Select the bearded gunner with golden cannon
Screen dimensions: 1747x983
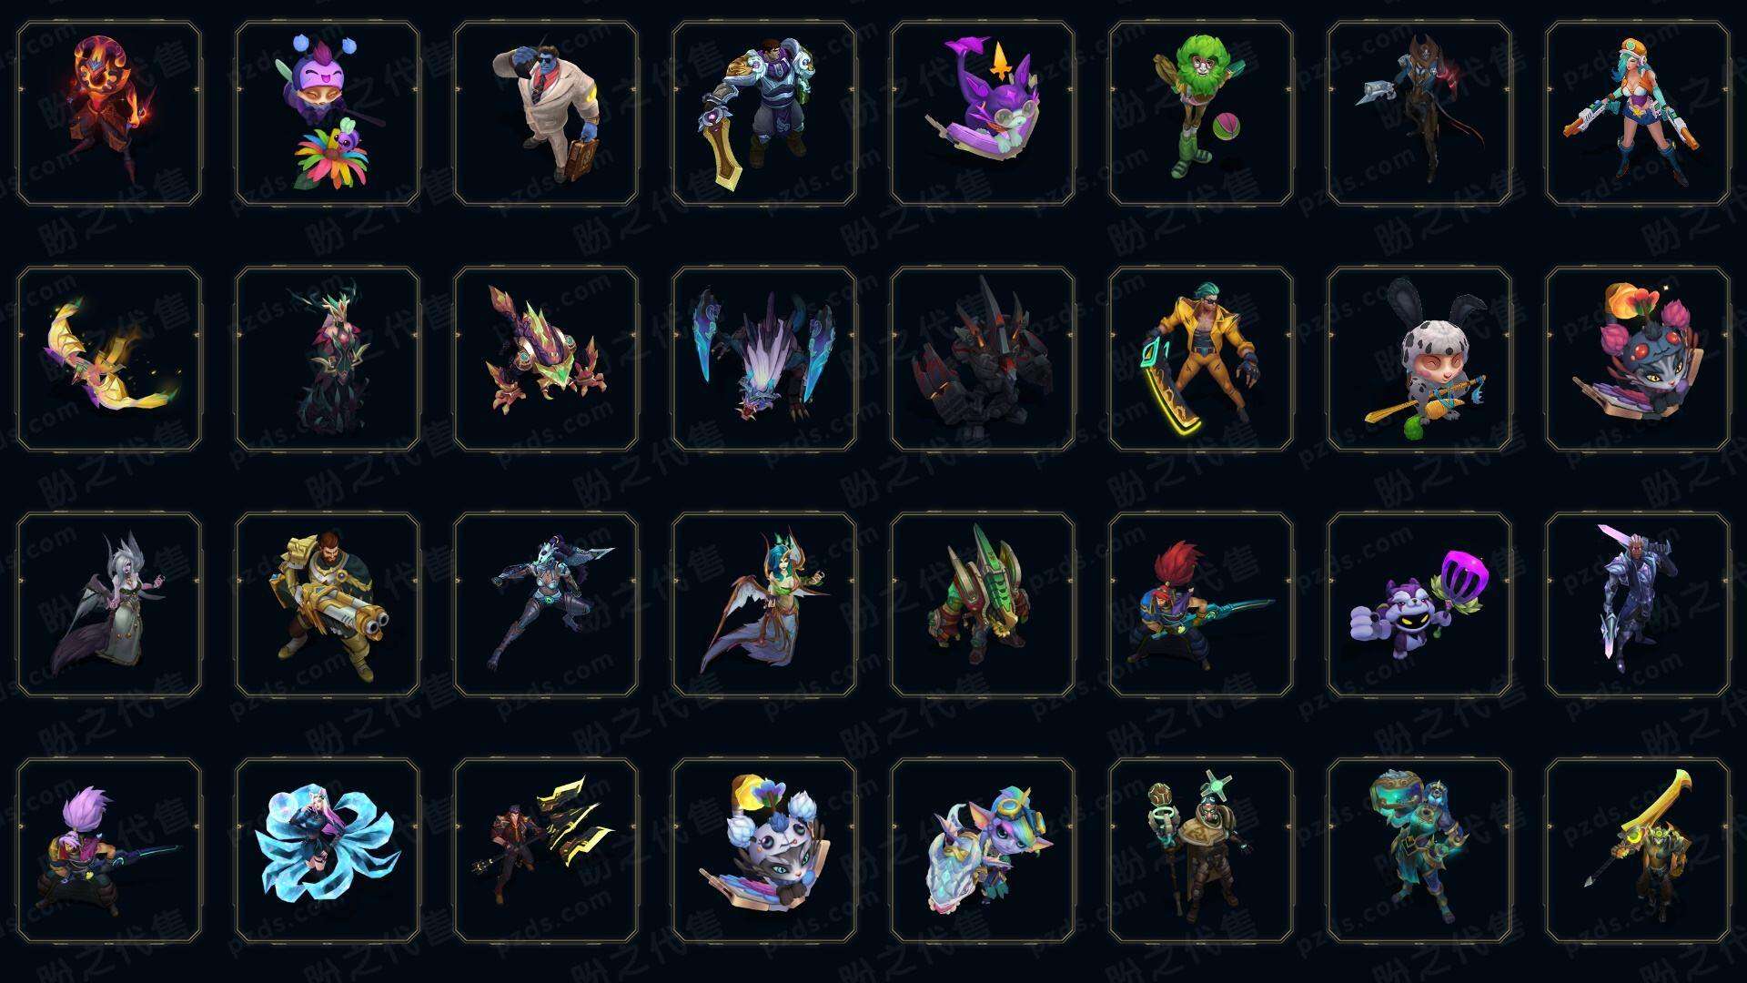tap(328, 604)
